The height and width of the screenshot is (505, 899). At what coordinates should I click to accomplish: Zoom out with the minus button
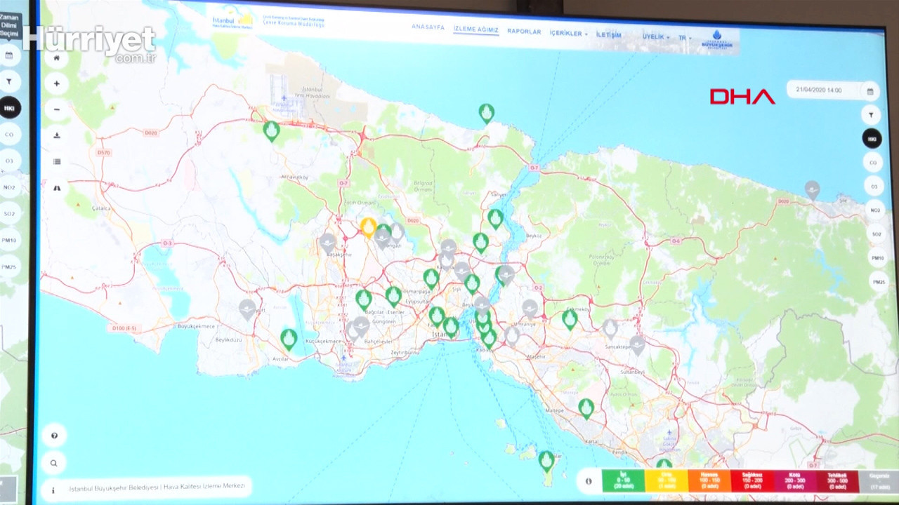(x=56, y=109)
